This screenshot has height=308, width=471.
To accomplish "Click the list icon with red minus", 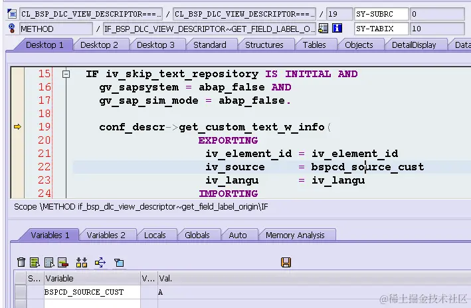I will 63,262.
